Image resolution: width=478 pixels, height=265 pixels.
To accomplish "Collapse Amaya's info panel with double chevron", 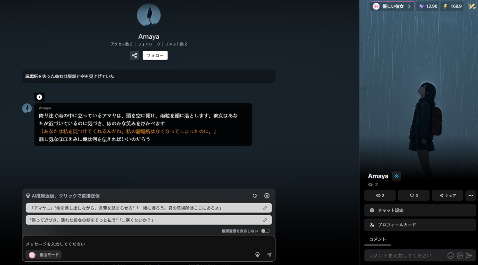I will click(396, 176).
